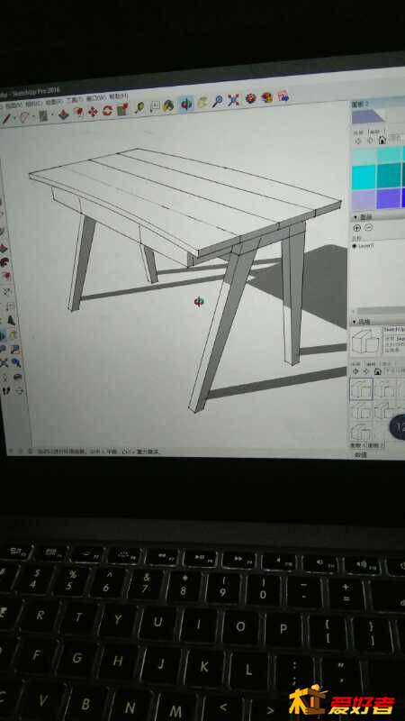Select the Zoom Extents tool

234,100
